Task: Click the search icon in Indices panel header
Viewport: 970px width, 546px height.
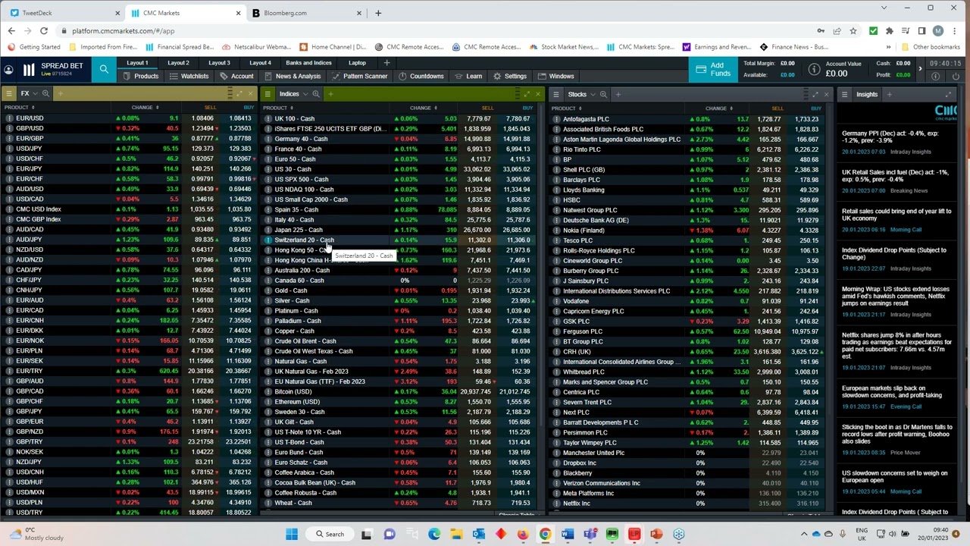Action: [x=316, y=94]
